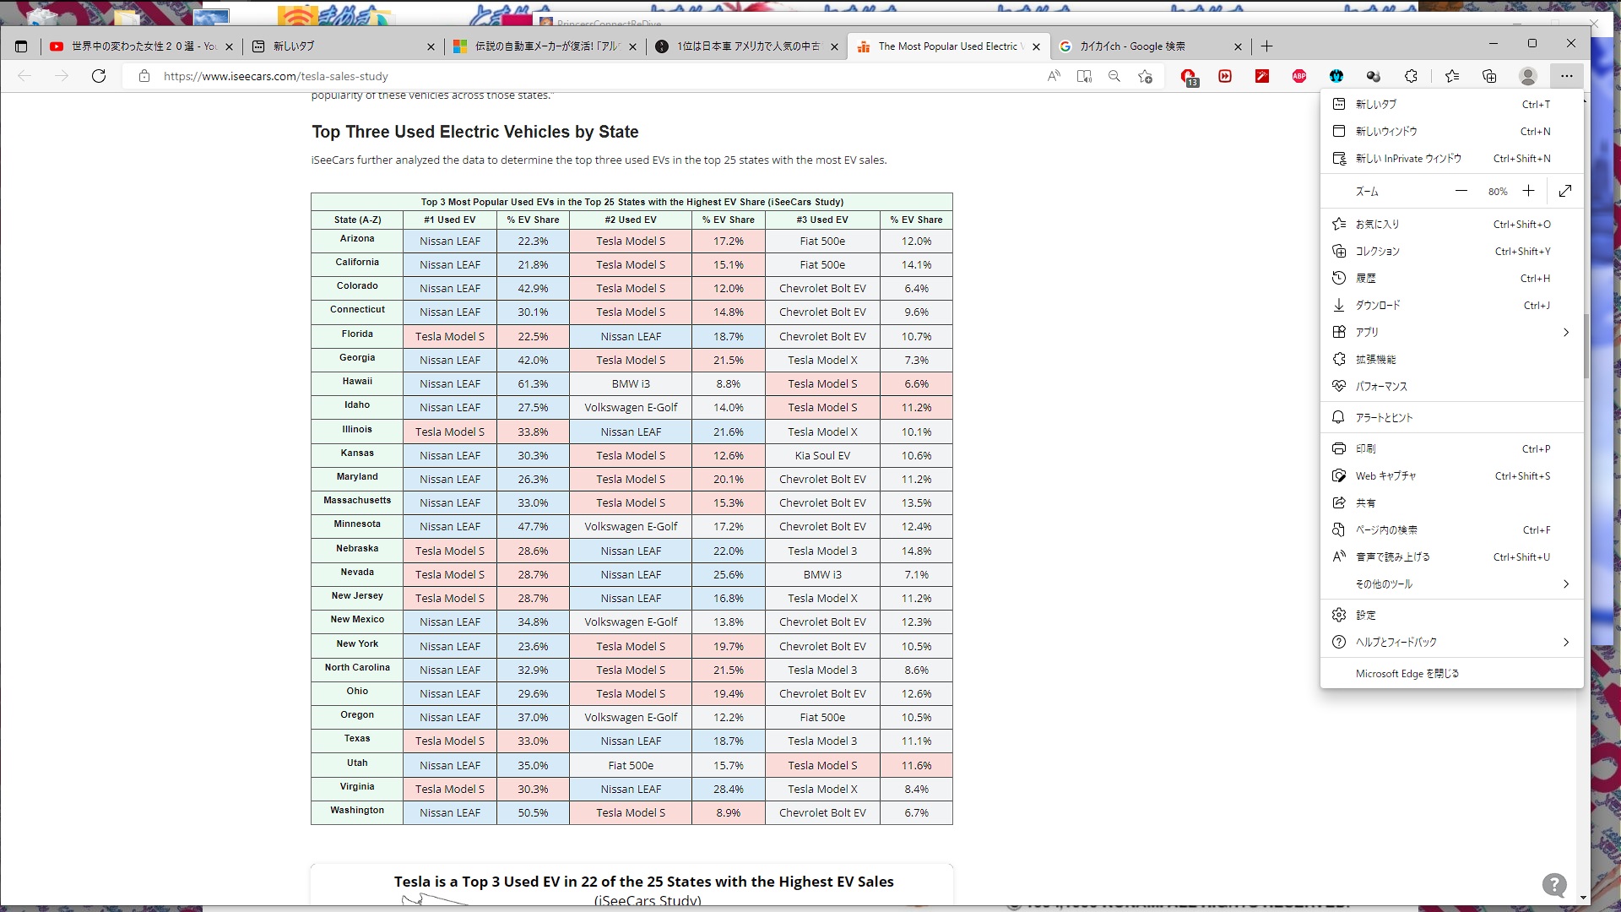Image resolution: width=1621 pixels, height=912 pixels.
Task: Click the zoom out magnifier icon in address bar
Action: [1114, 76]
